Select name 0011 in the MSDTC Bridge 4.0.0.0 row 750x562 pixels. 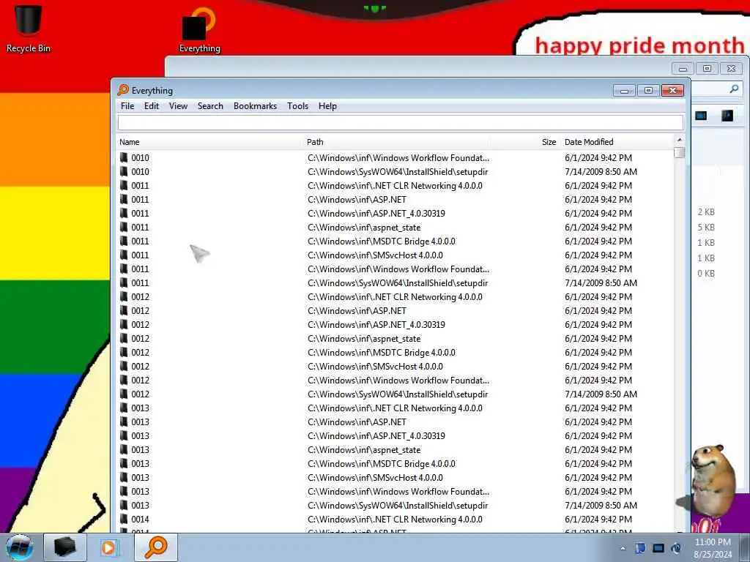coord(140,241)
